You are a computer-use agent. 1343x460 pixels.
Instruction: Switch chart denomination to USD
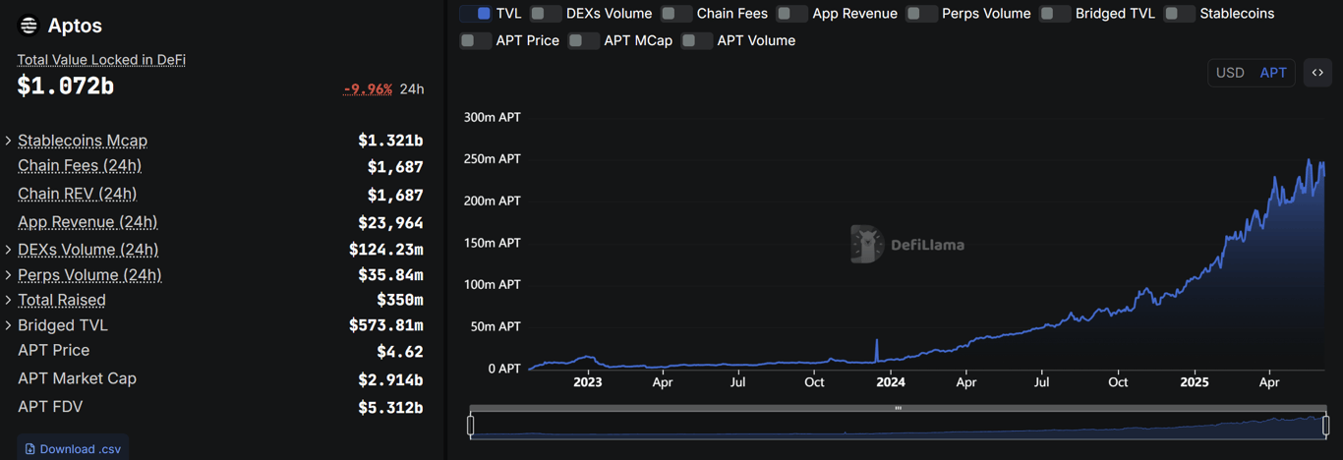[x=1230, y=73]
